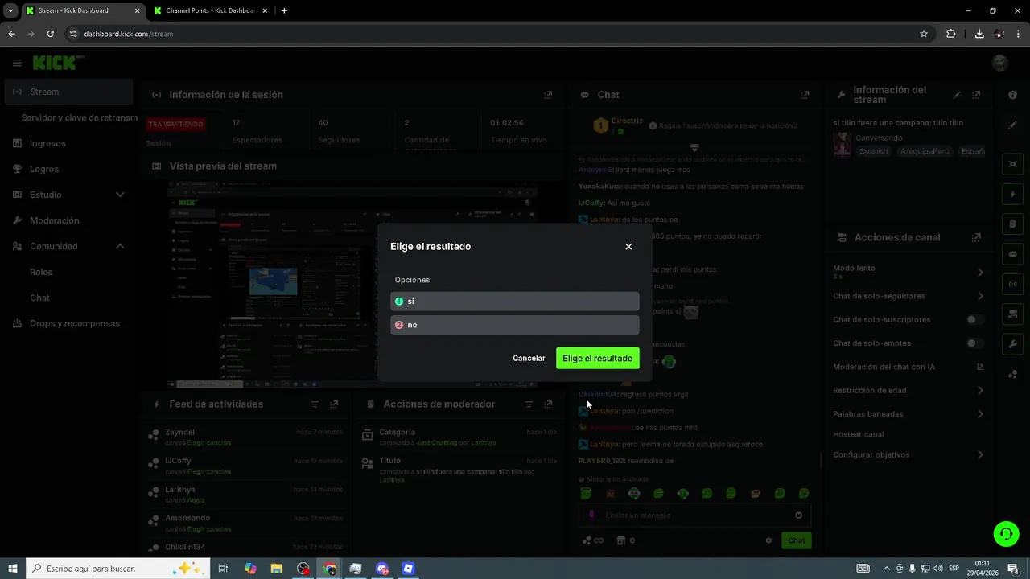Click the Windows taskbar search box
Viewport: 1030px width, 579px height.
[x=118, y=569]
